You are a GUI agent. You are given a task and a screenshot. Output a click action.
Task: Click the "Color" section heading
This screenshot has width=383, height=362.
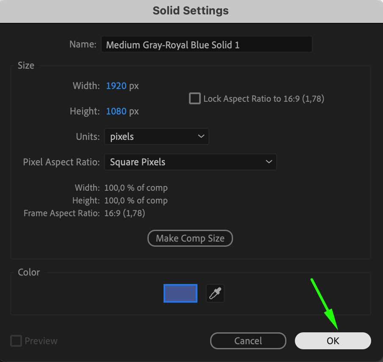tap(29, 272)
